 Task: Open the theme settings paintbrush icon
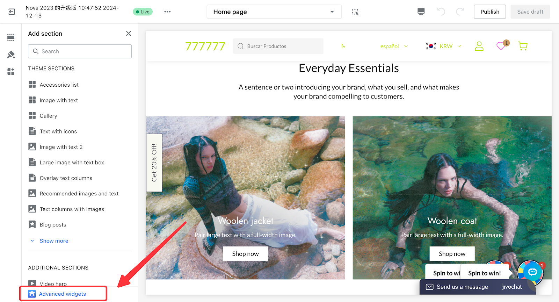tap(11, 55)
